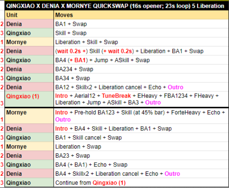229x188 pixels.
Task: Select the cell starting 'BA12 + Skillx2'
Action: [141, 87]
